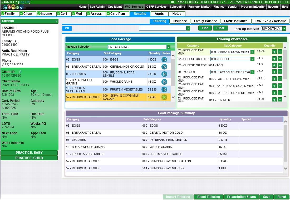
Task: Decrease quantity for Skim/1% Cows Milk
Action: point(280,52)
